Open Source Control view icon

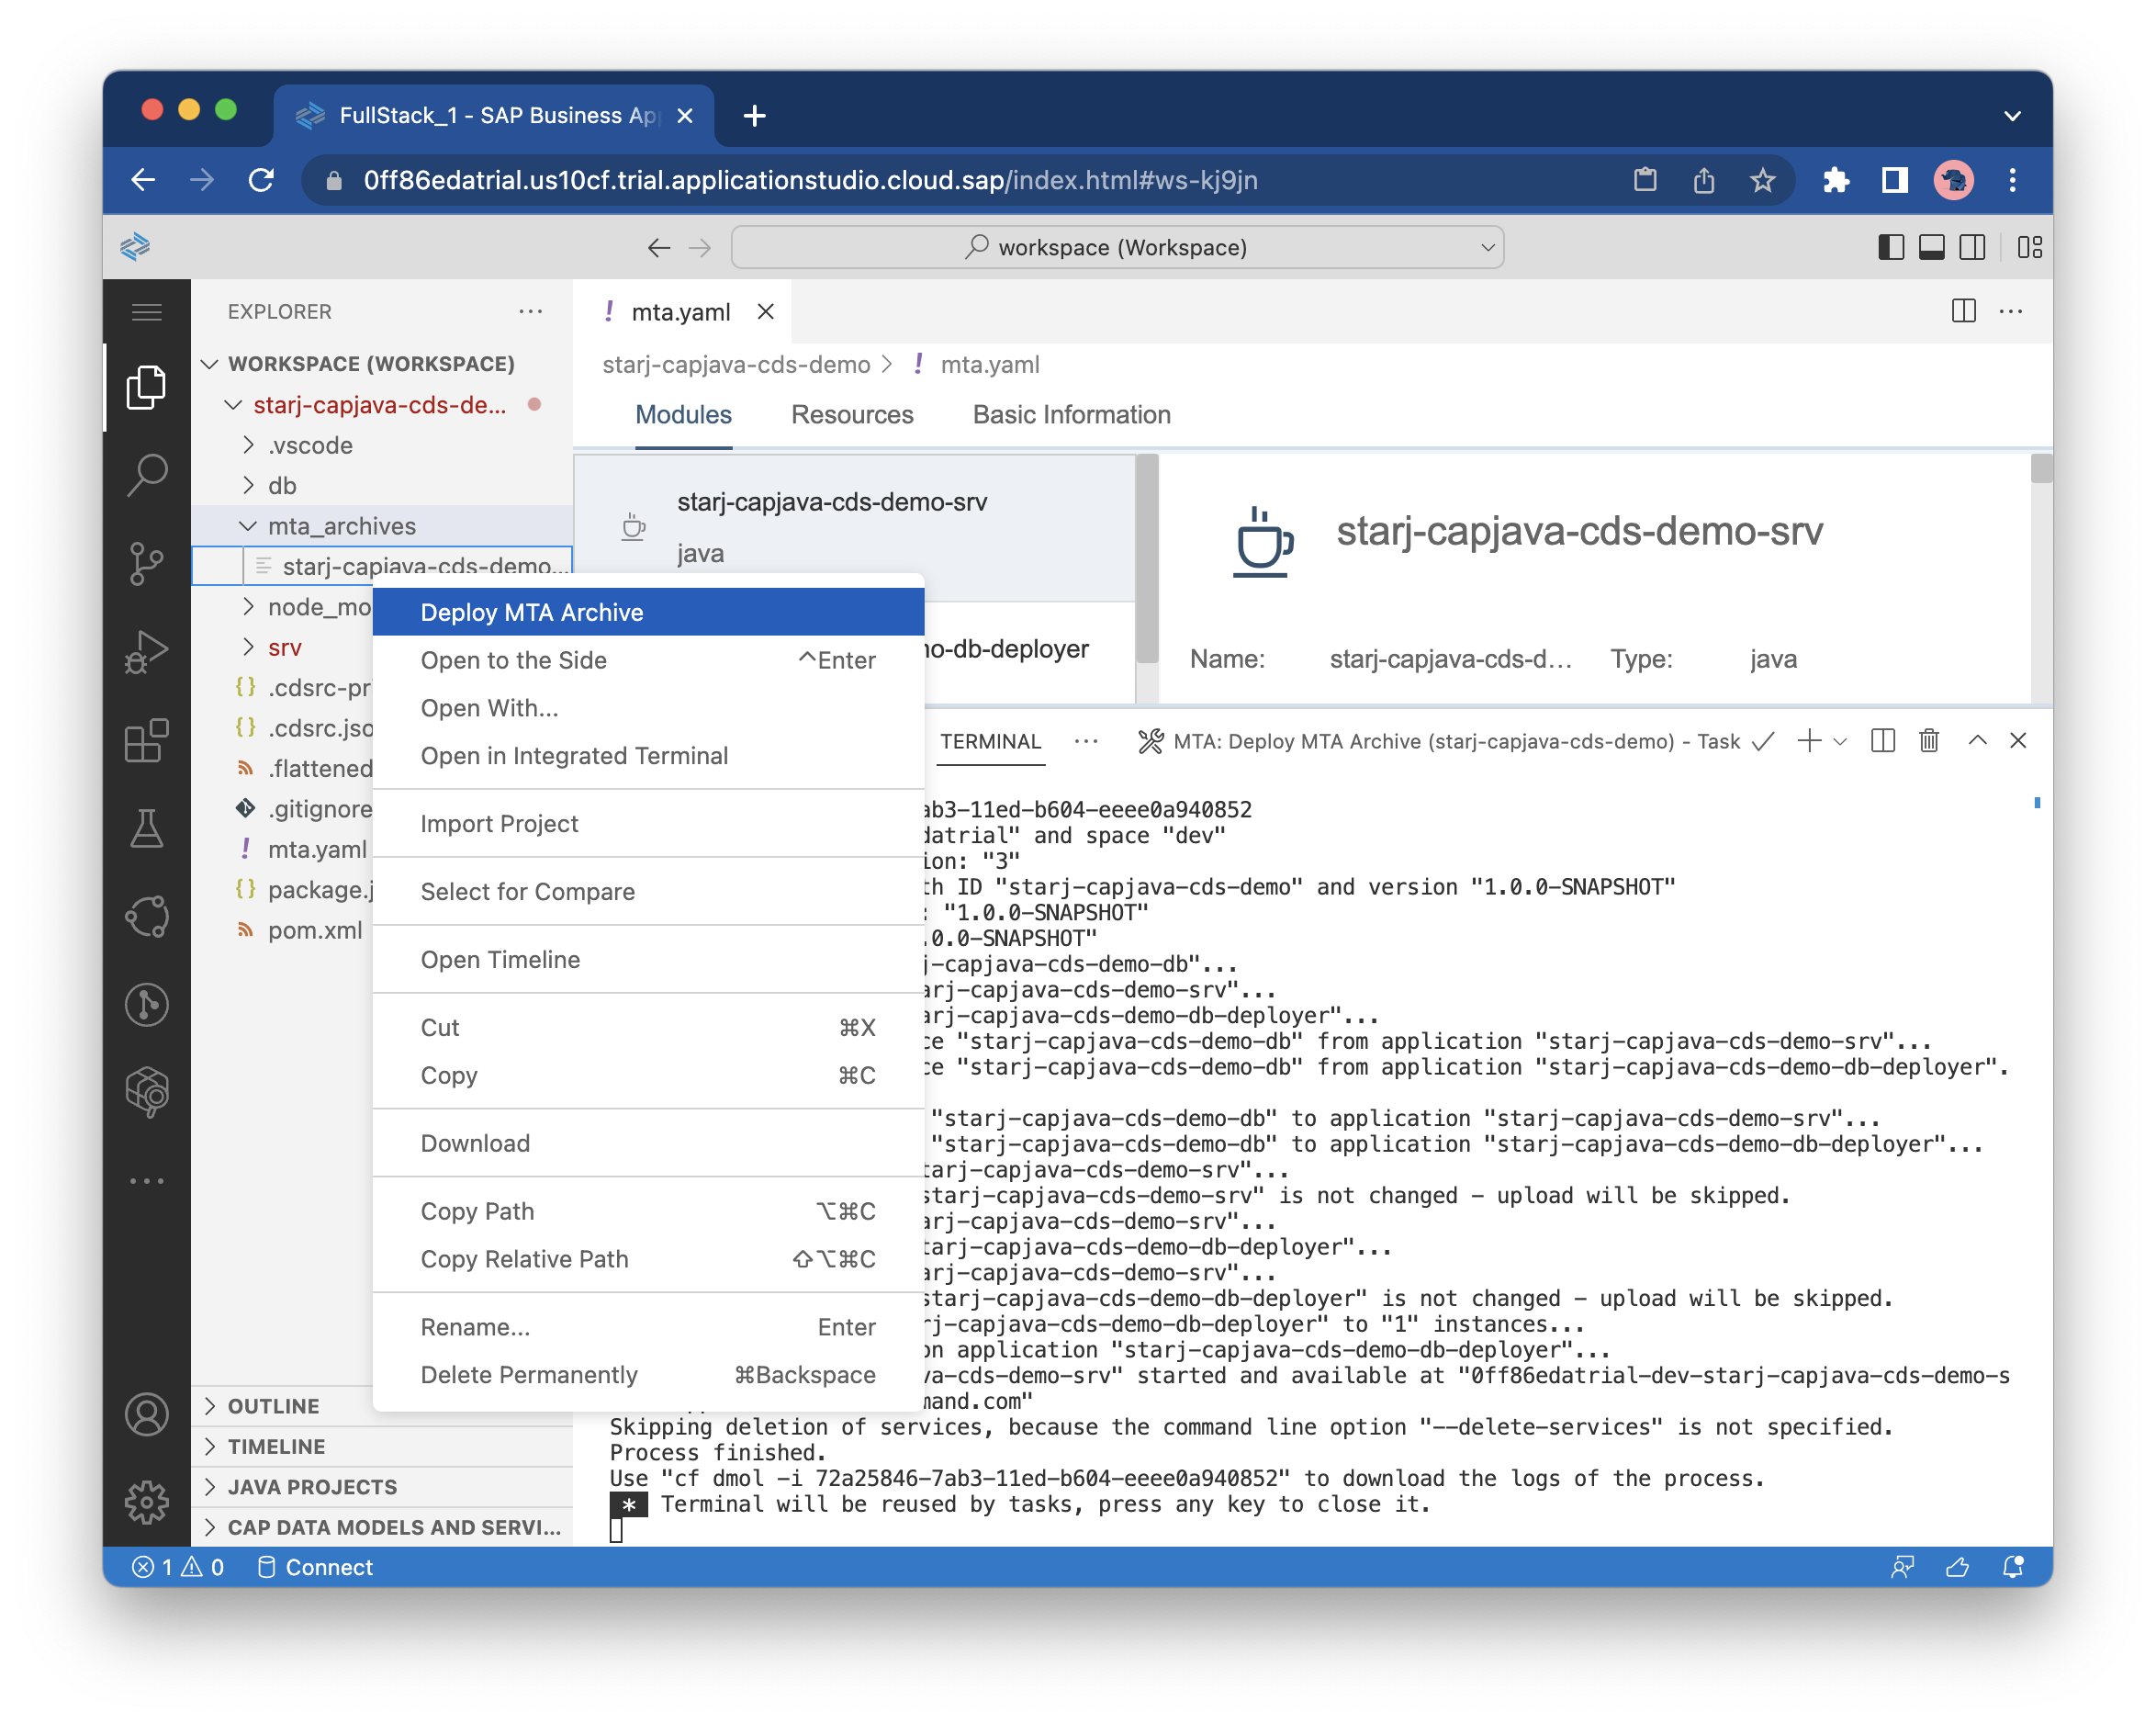tap(147, 563)
